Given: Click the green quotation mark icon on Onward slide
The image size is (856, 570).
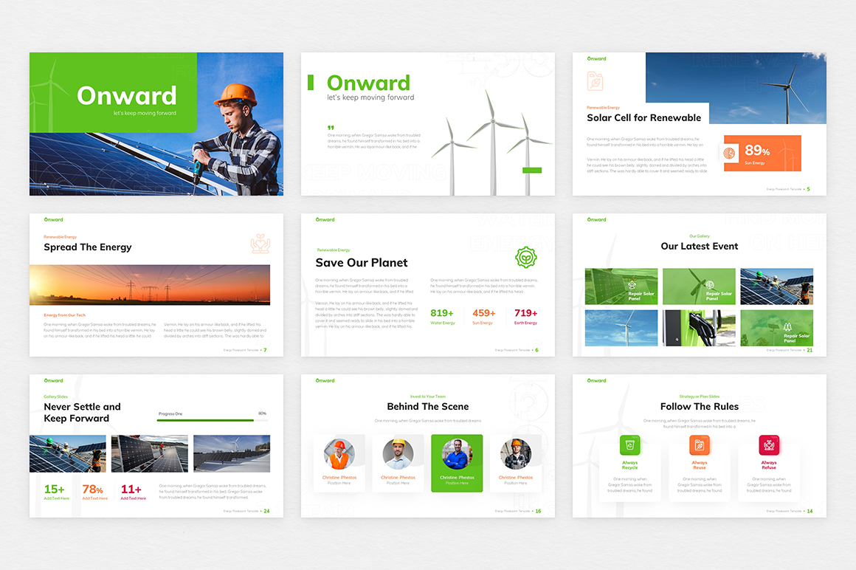Looking at the screenshot, I should [331, 128].
